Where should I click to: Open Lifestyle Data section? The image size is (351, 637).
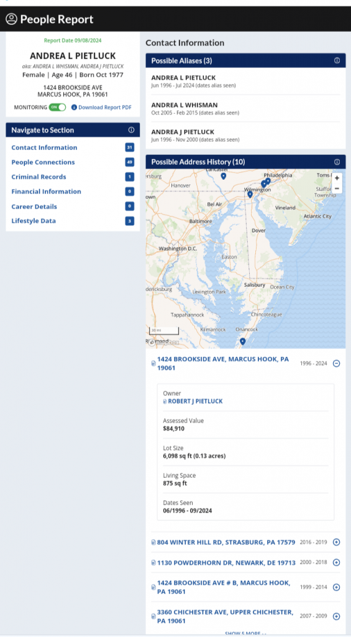(34, 221)
